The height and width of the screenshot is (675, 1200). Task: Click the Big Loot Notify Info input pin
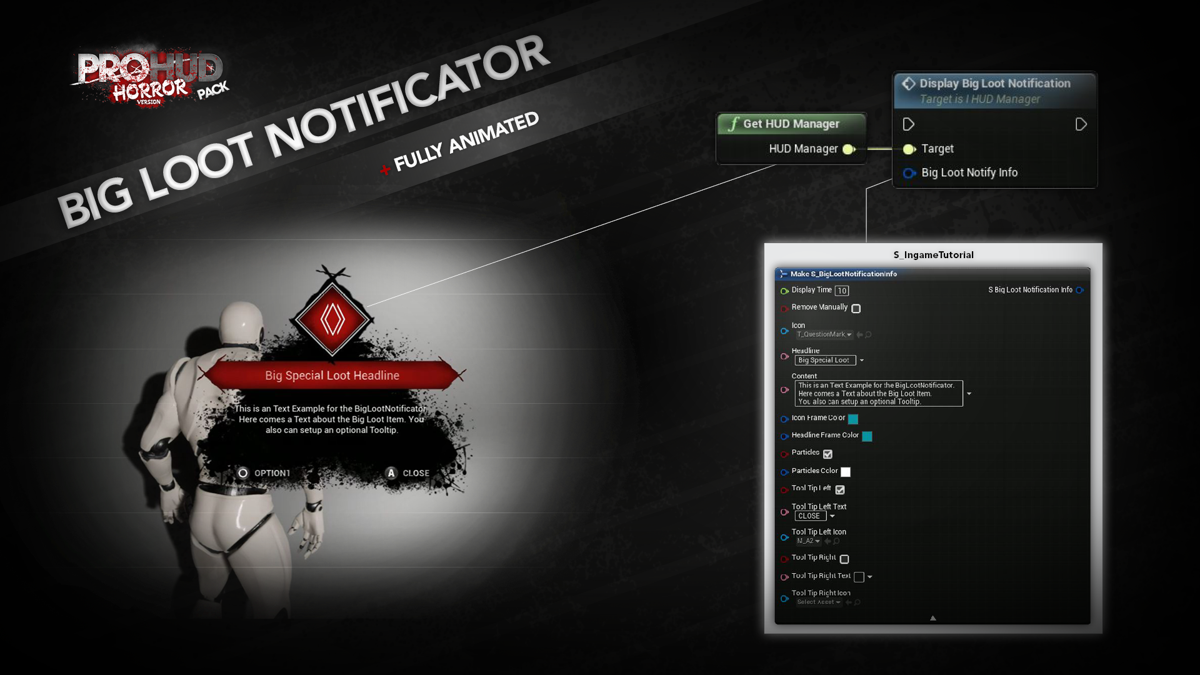point(908,171)
